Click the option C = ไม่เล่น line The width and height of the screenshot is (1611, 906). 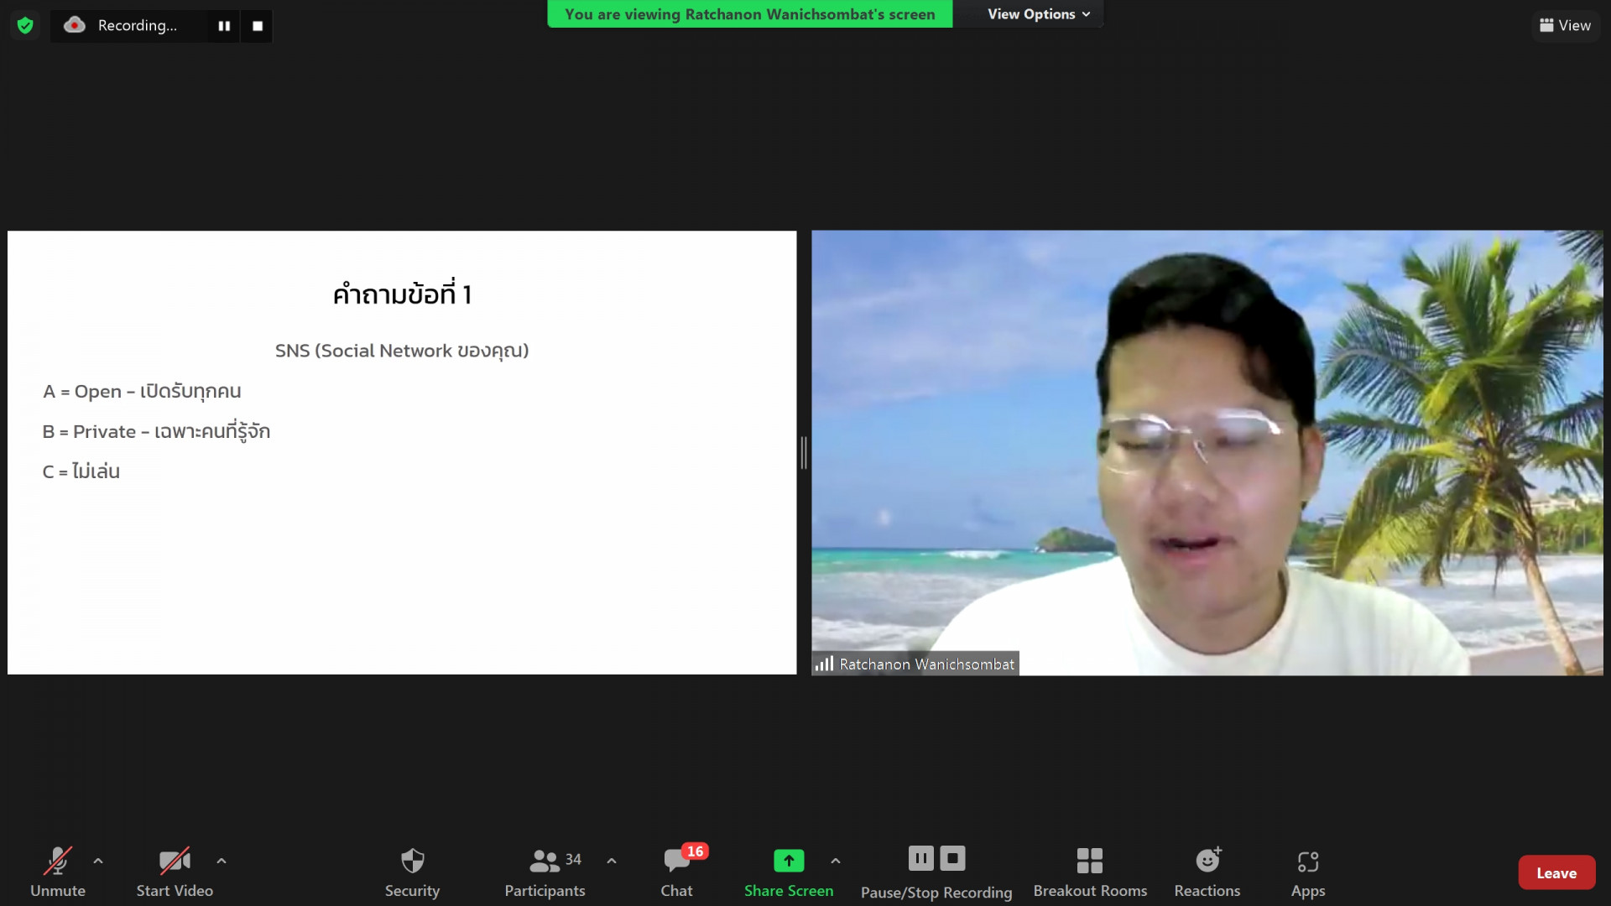pos(81,471)
